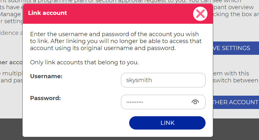
Task: Dismiss the dialog with the red X icon
Action: (x=200, y=14)
